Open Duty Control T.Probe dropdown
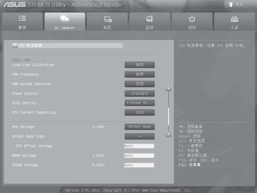The height and width of the screenshot is (193, 257). coord(140,103)
